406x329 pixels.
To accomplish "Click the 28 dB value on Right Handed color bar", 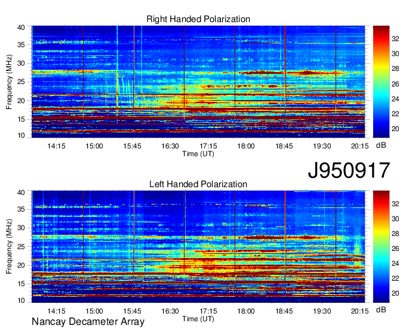I will pyautogui.click(x=395, y=69).
